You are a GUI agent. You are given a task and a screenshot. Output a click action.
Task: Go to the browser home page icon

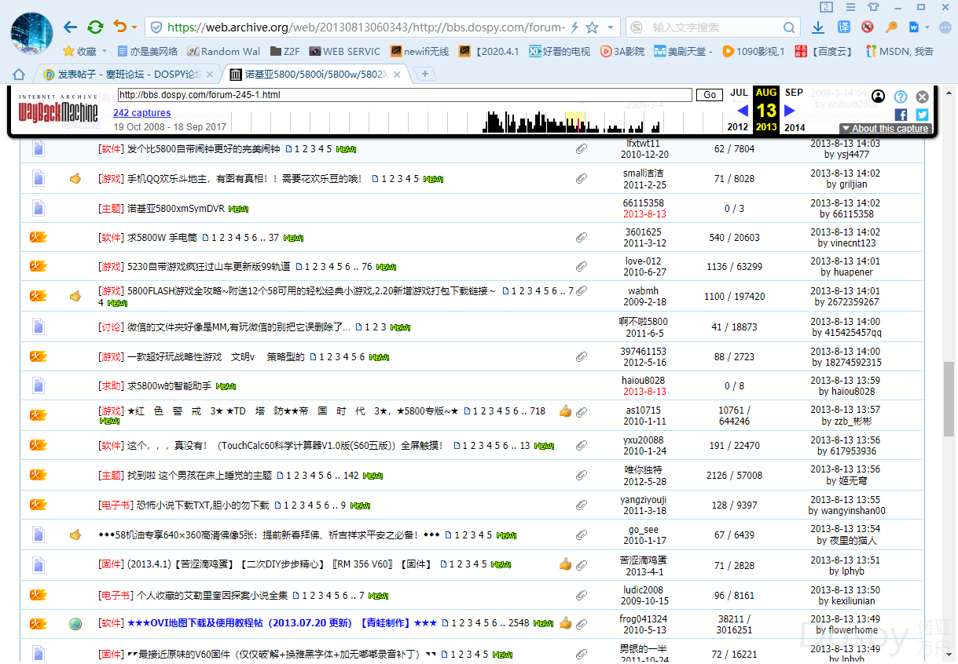(x=19, y=75)
